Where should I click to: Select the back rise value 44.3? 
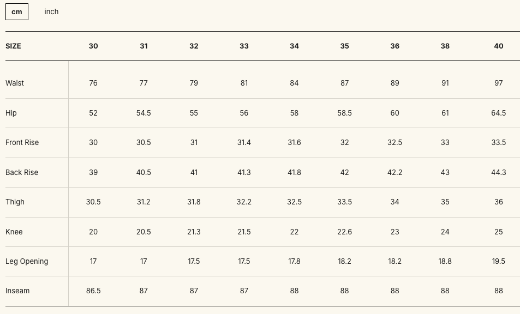pos(498,172)
